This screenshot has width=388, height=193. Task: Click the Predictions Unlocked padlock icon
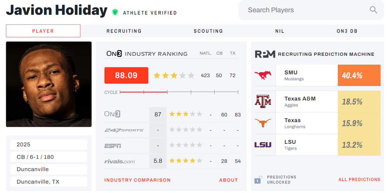[x=258, y=180]
